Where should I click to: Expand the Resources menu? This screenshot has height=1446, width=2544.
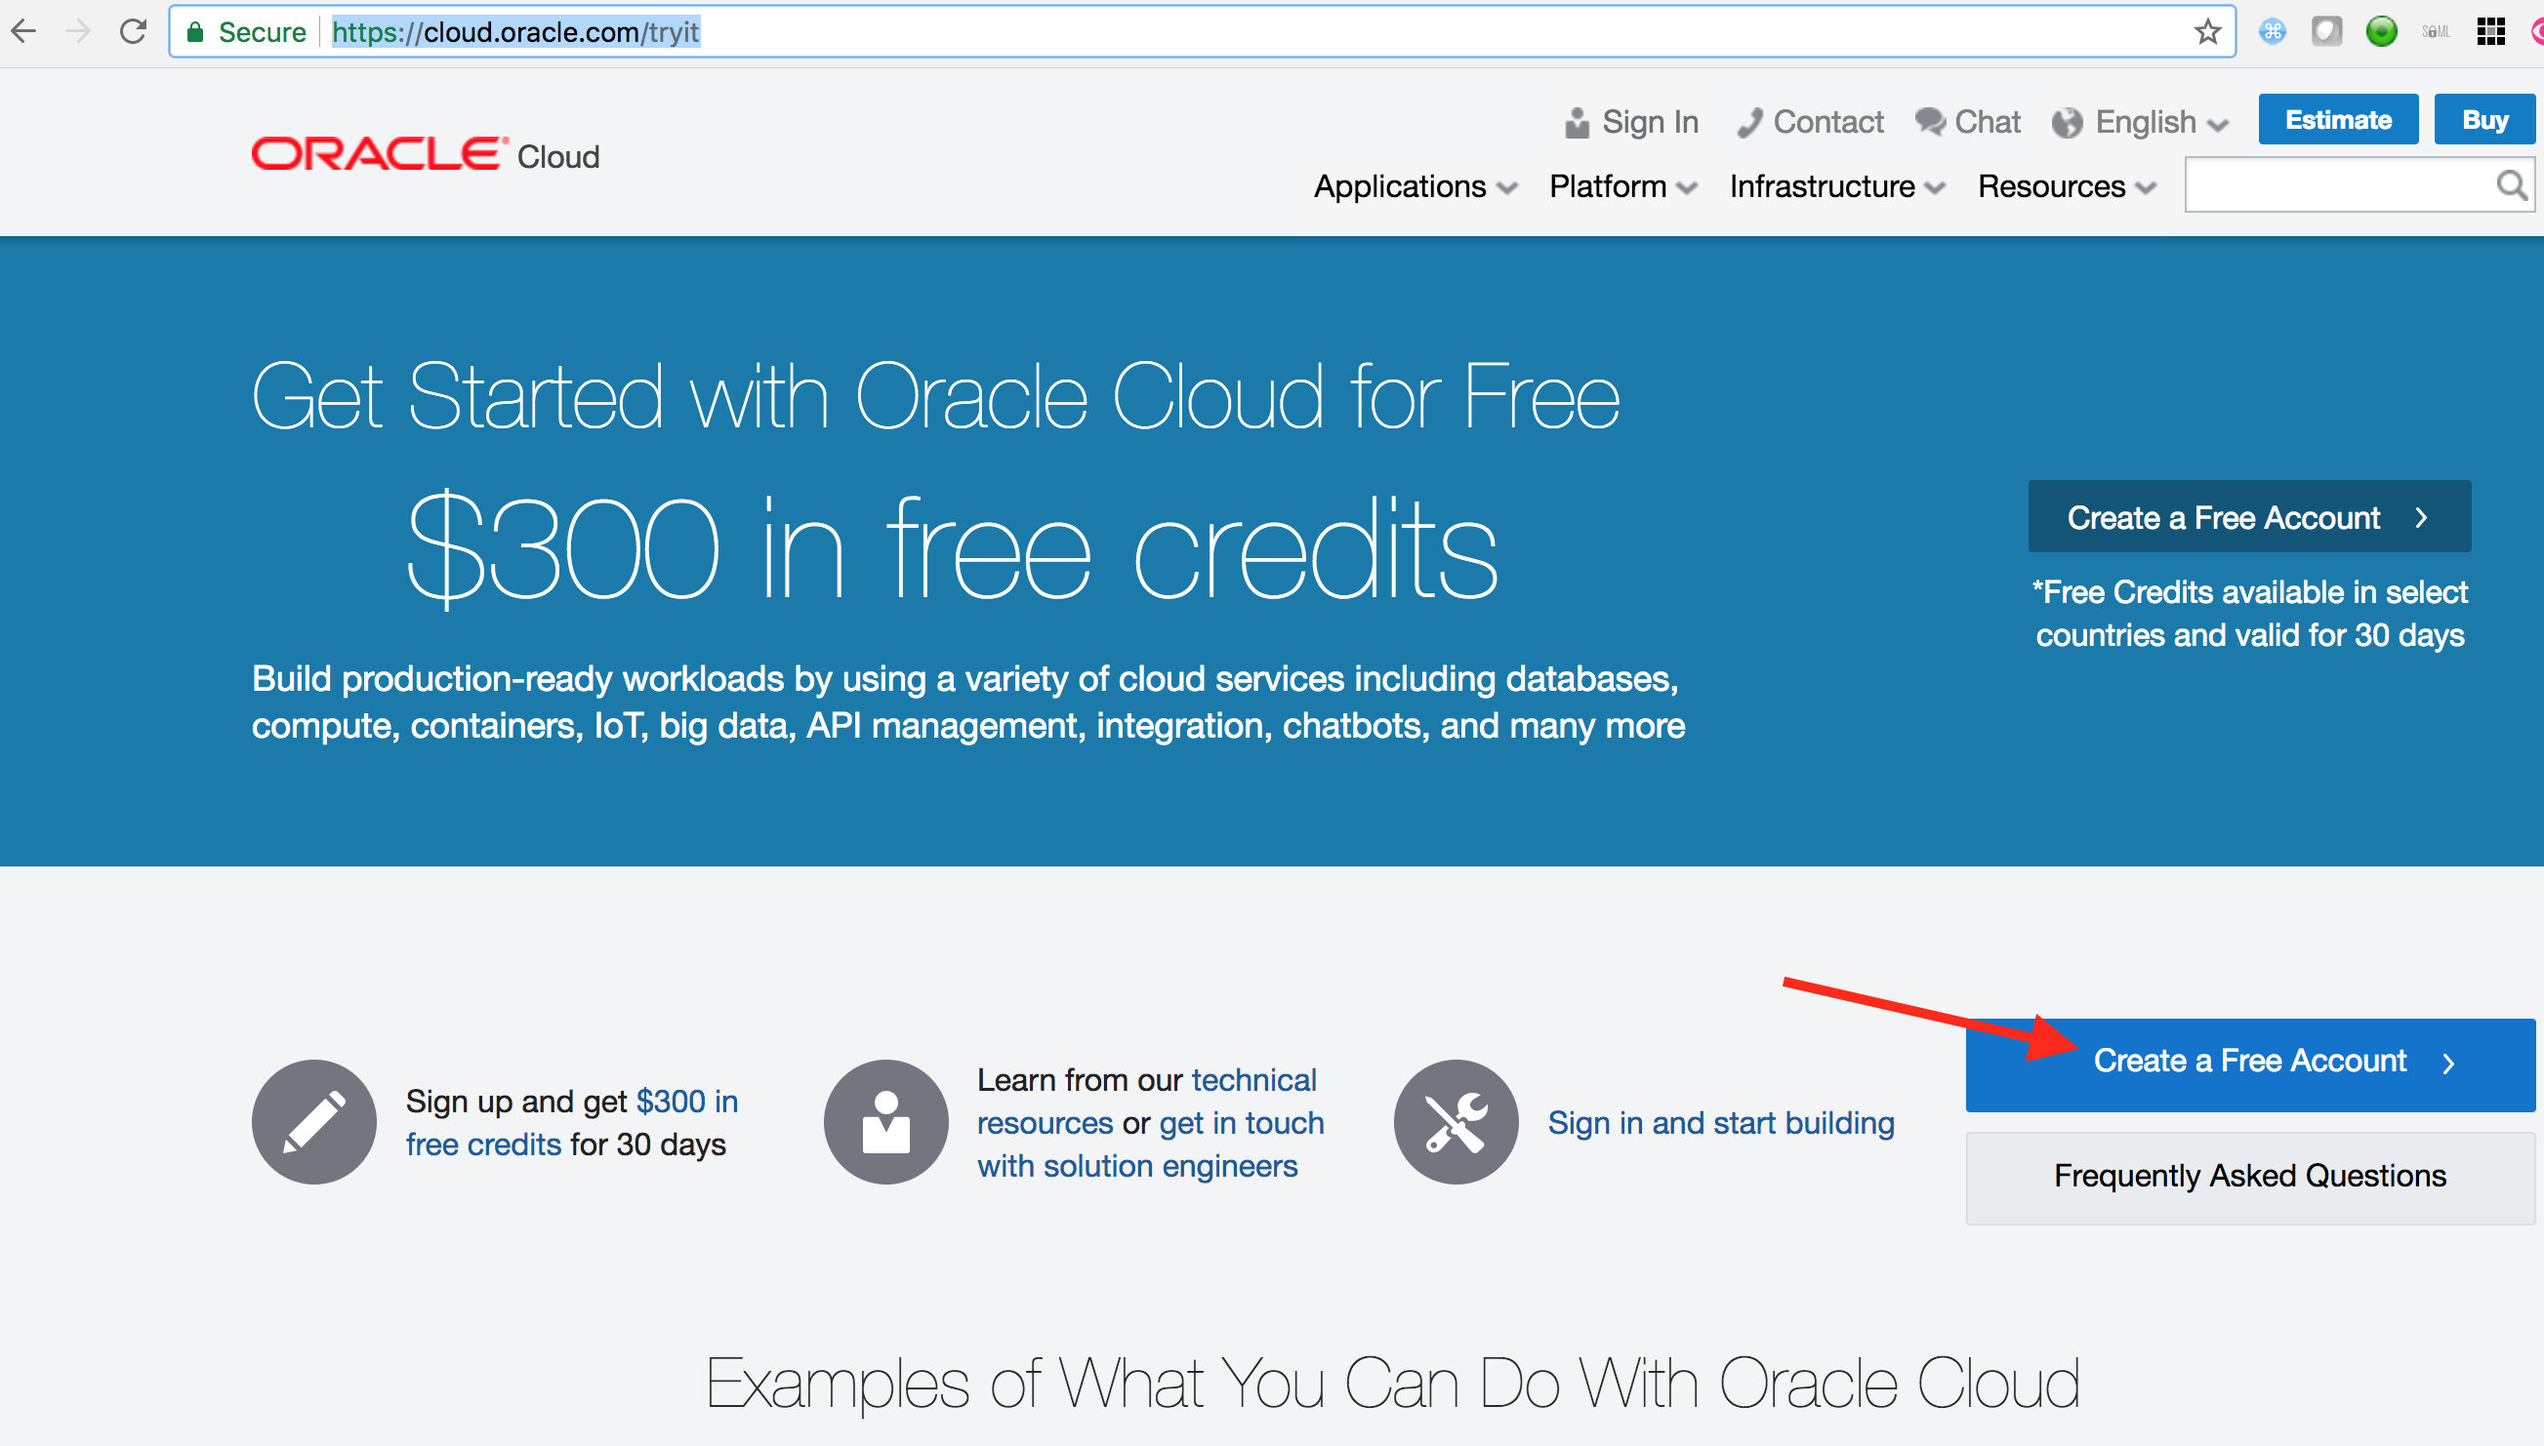(2068, 186)
